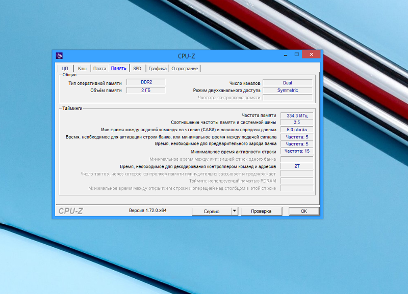Click the CPU-Z title bar text

(186, 56)
